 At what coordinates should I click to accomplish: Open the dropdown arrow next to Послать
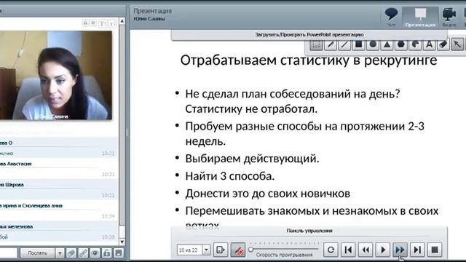click(x=60, y=253)
